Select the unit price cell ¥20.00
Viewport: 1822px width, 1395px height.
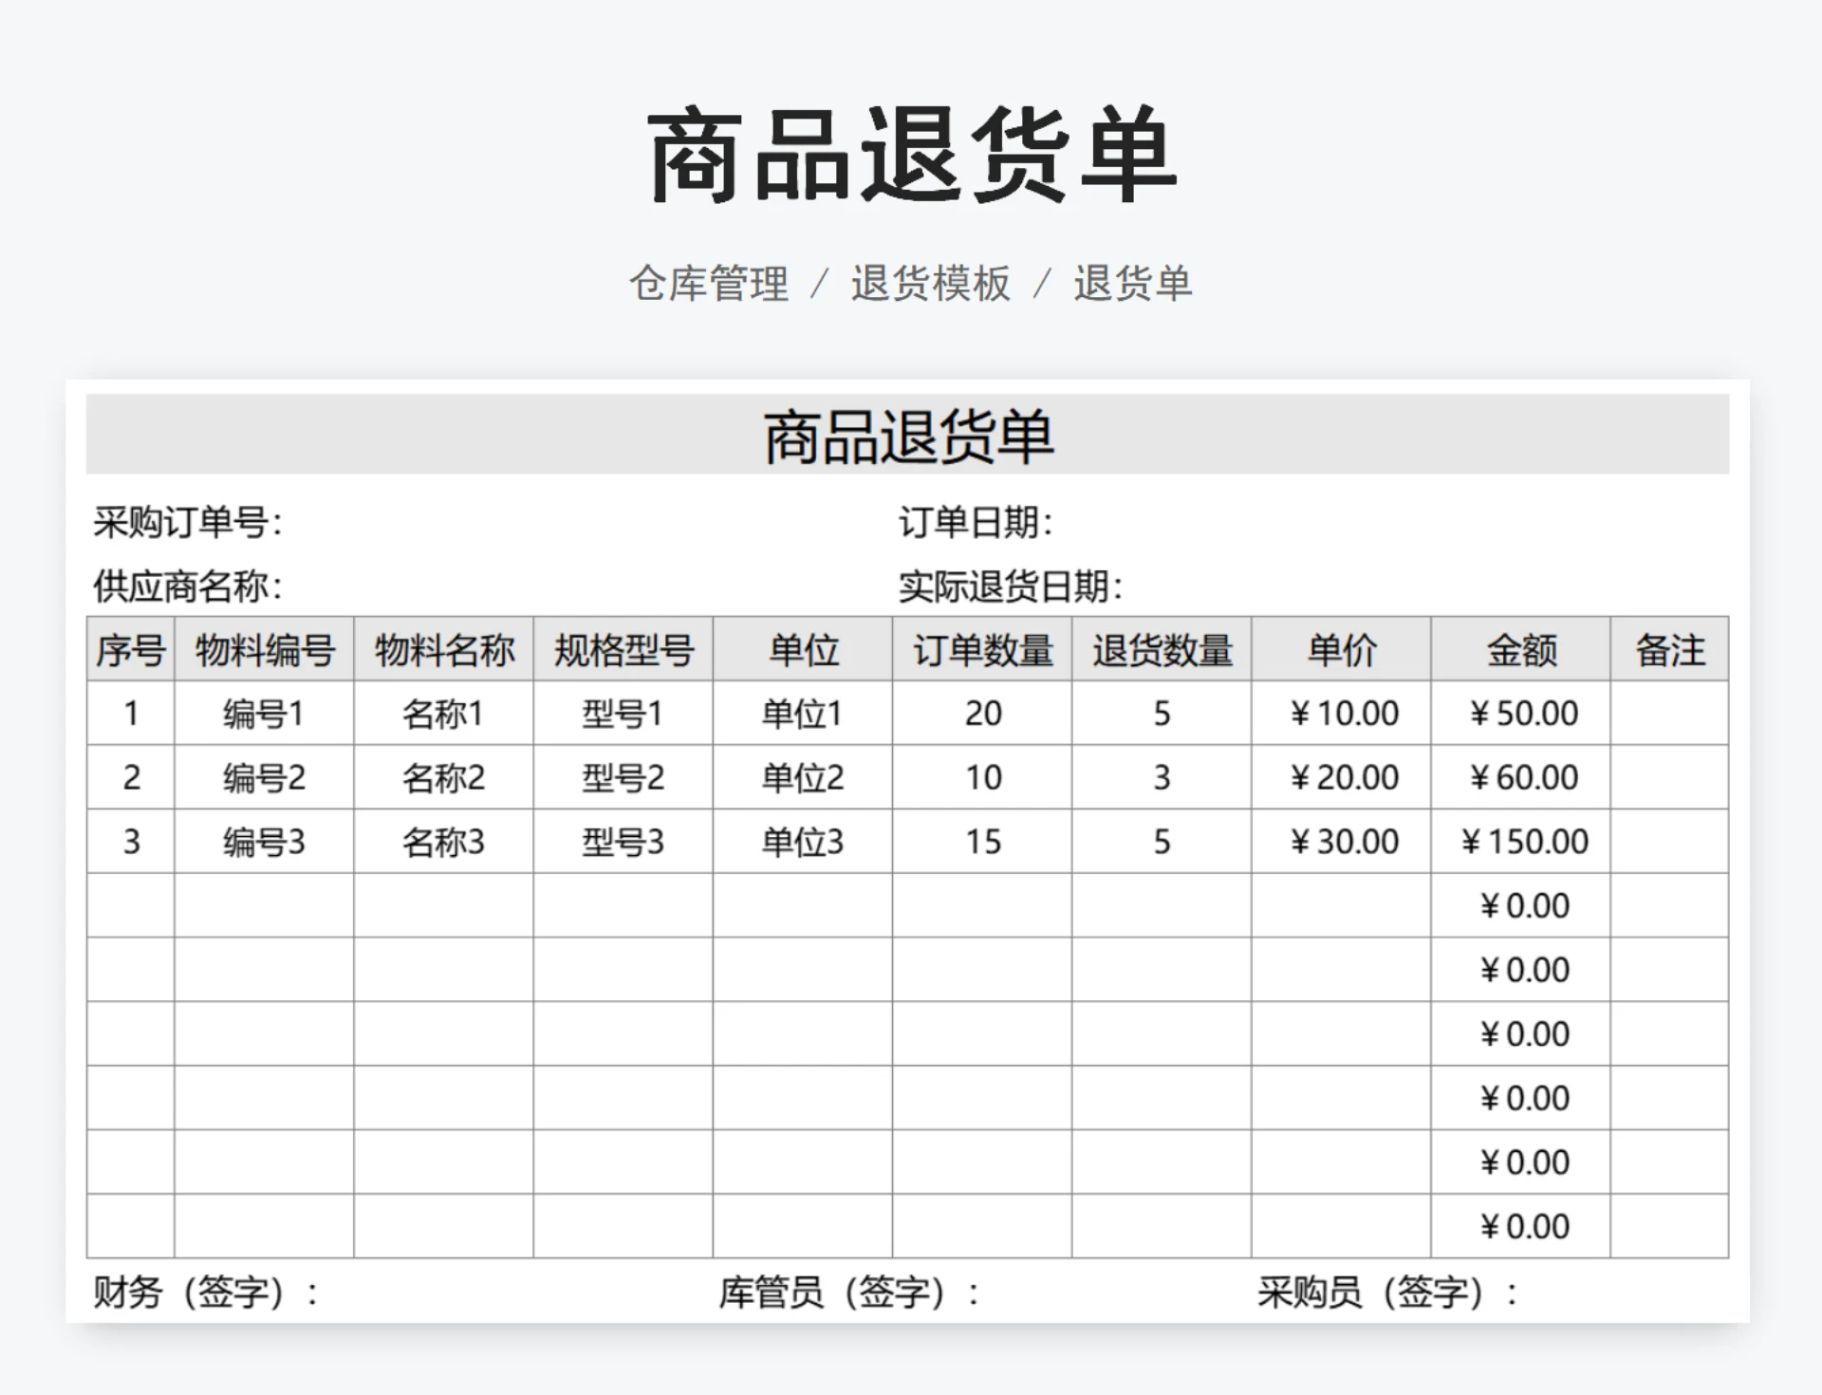pos(1342,778)
